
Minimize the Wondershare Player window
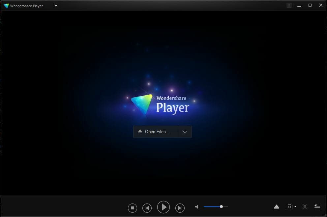(x=299, y=6)
